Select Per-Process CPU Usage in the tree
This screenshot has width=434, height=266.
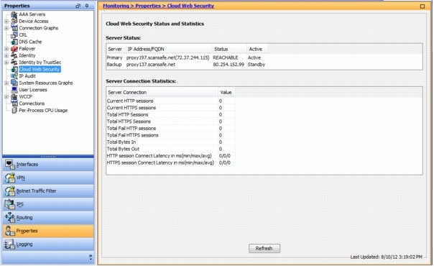43,110
